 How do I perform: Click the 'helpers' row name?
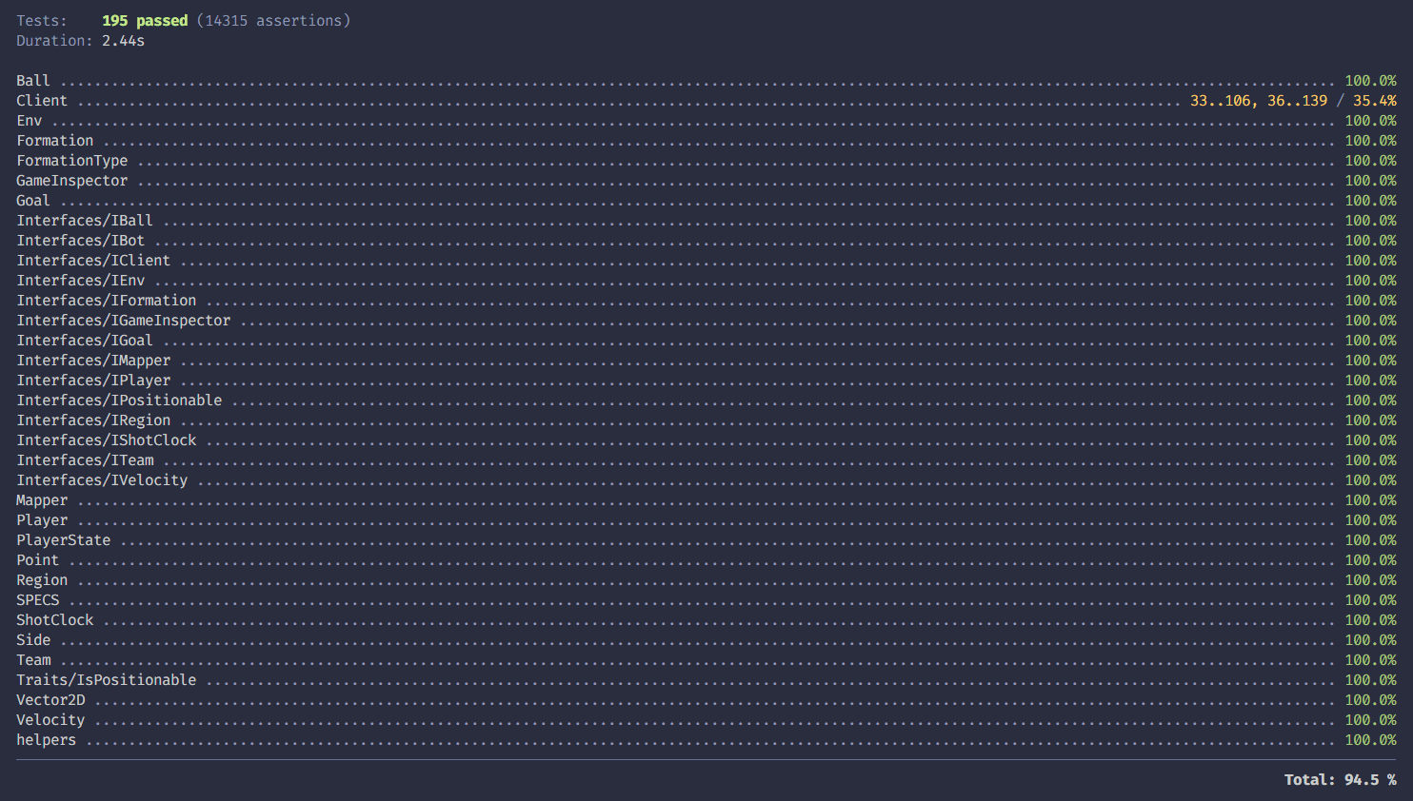47,740
